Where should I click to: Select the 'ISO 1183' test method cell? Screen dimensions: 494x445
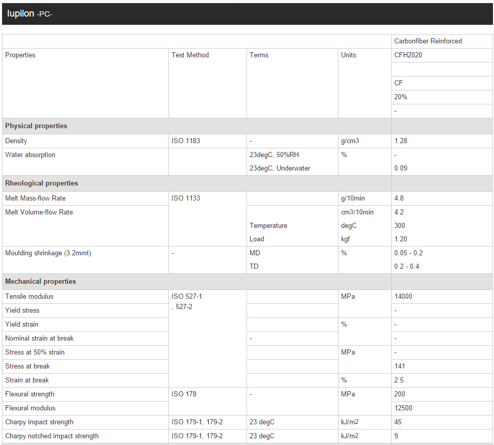208,141
